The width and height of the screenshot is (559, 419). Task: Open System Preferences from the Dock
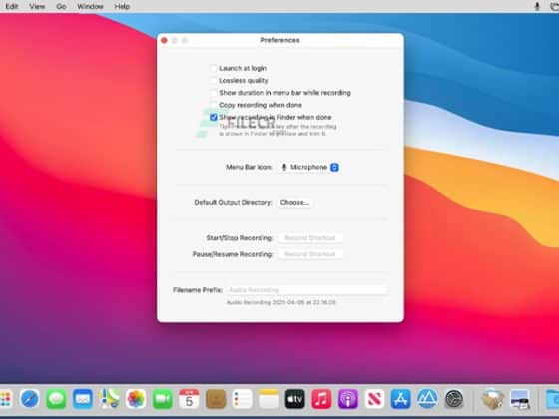(454, 399)
